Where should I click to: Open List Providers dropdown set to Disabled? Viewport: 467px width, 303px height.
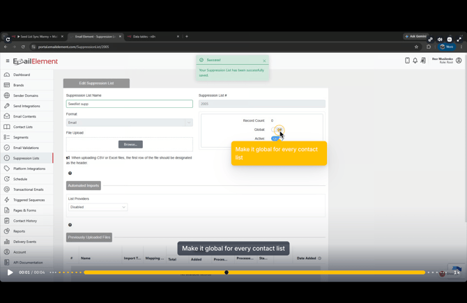tap(98, 207)
